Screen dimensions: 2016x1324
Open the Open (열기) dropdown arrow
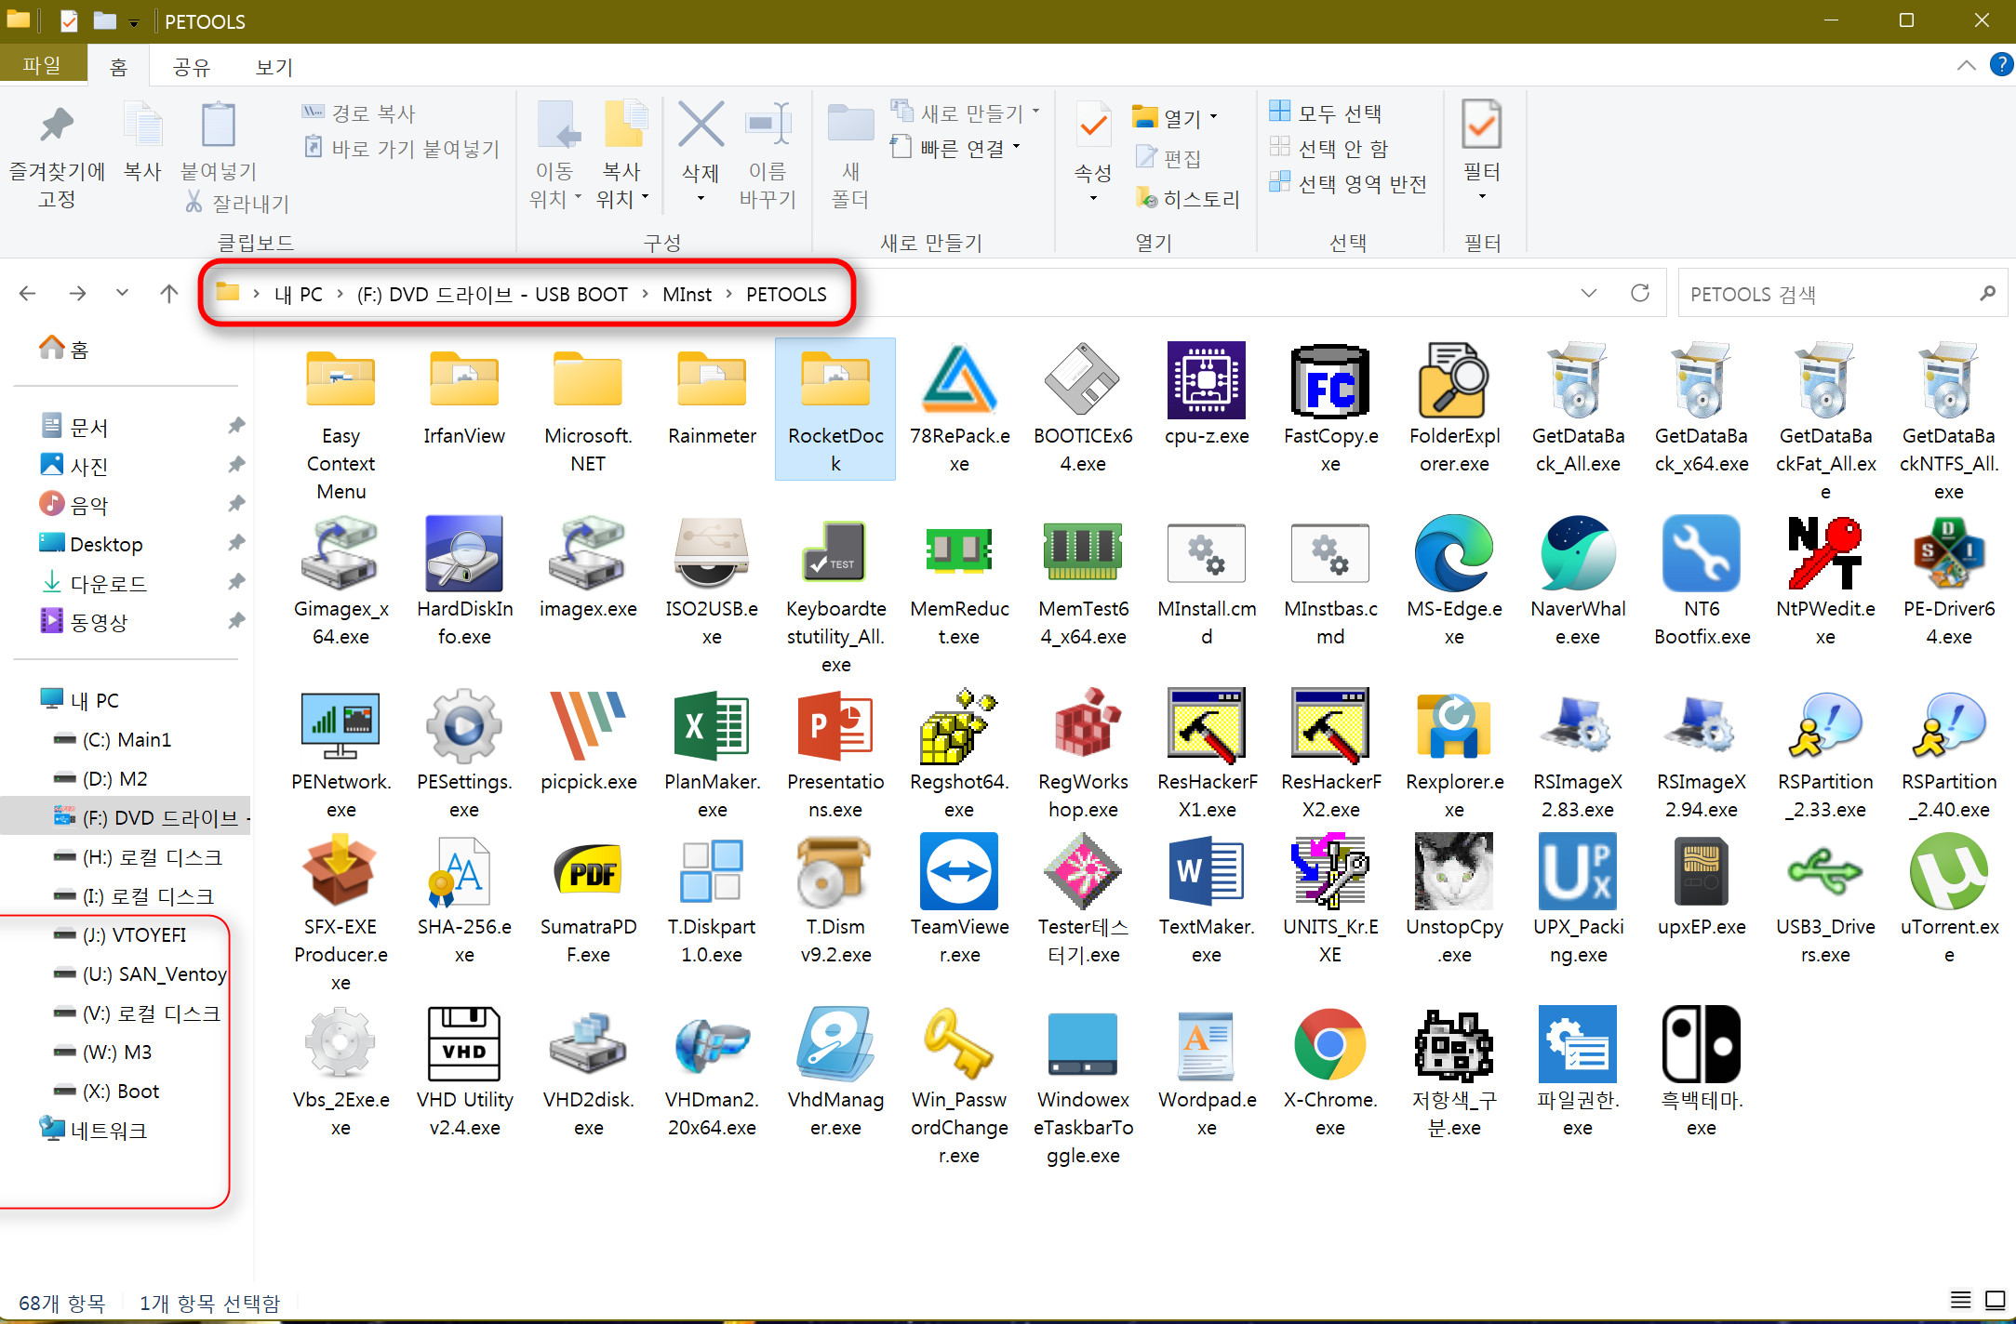click(1213, 117)
